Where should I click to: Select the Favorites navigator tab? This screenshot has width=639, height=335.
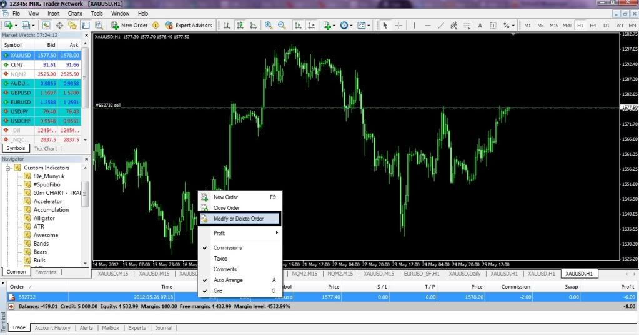46,272
